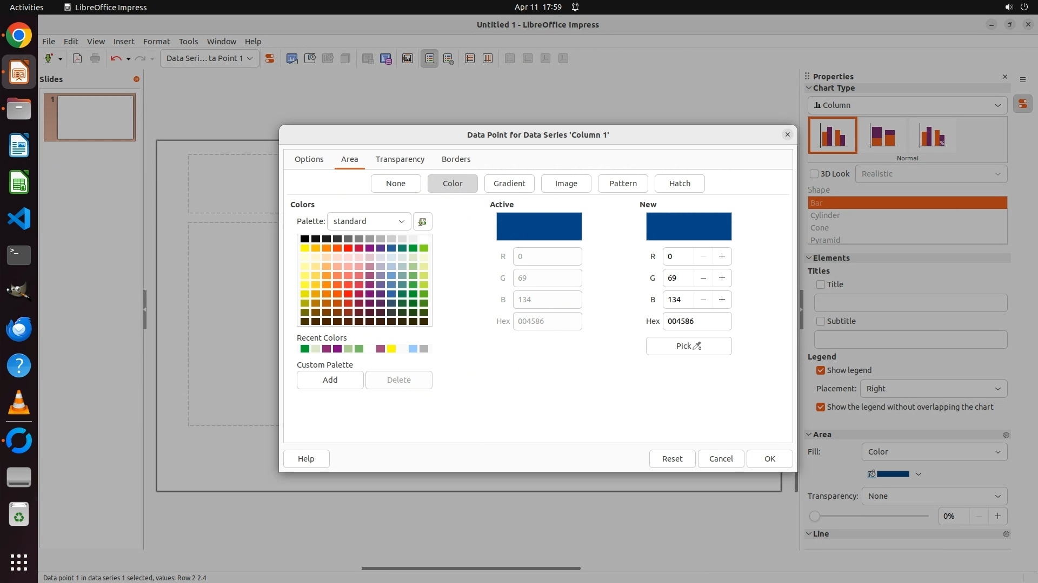Toggle the Legend On/Off toolbar icon
1038x583 pixels.
pos(430,58)
